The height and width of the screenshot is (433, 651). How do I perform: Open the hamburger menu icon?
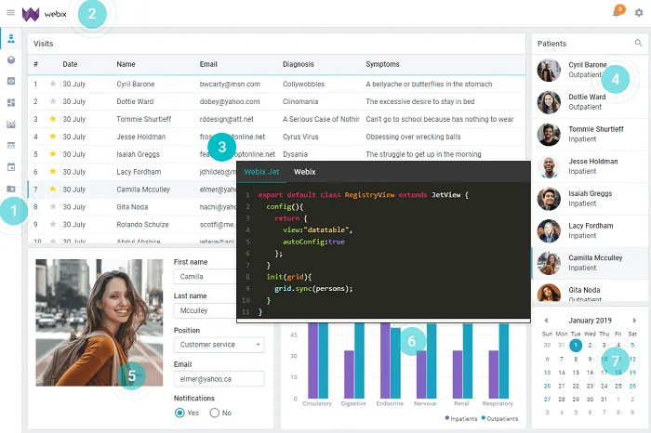(10, 13)
